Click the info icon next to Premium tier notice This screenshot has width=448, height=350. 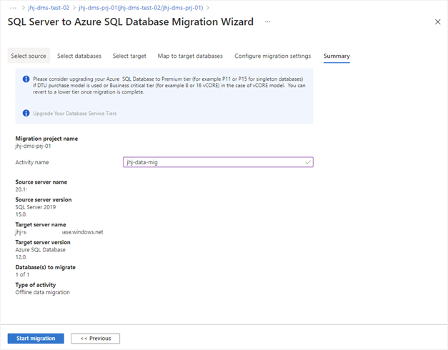26,79
